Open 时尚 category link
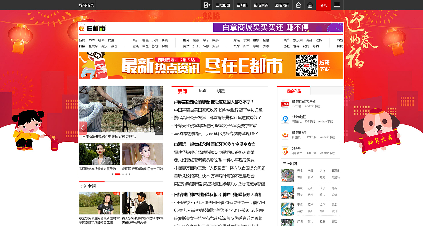 tap(186, 40)
